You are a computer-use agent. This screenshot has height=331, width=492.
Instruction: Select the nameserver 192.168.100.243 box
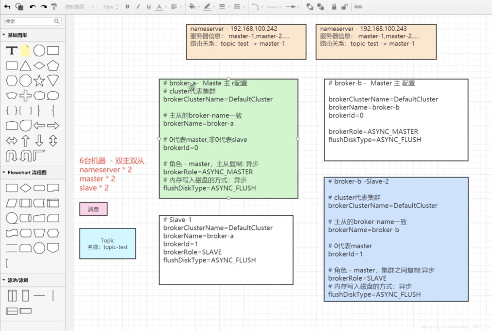click(376, 42)
